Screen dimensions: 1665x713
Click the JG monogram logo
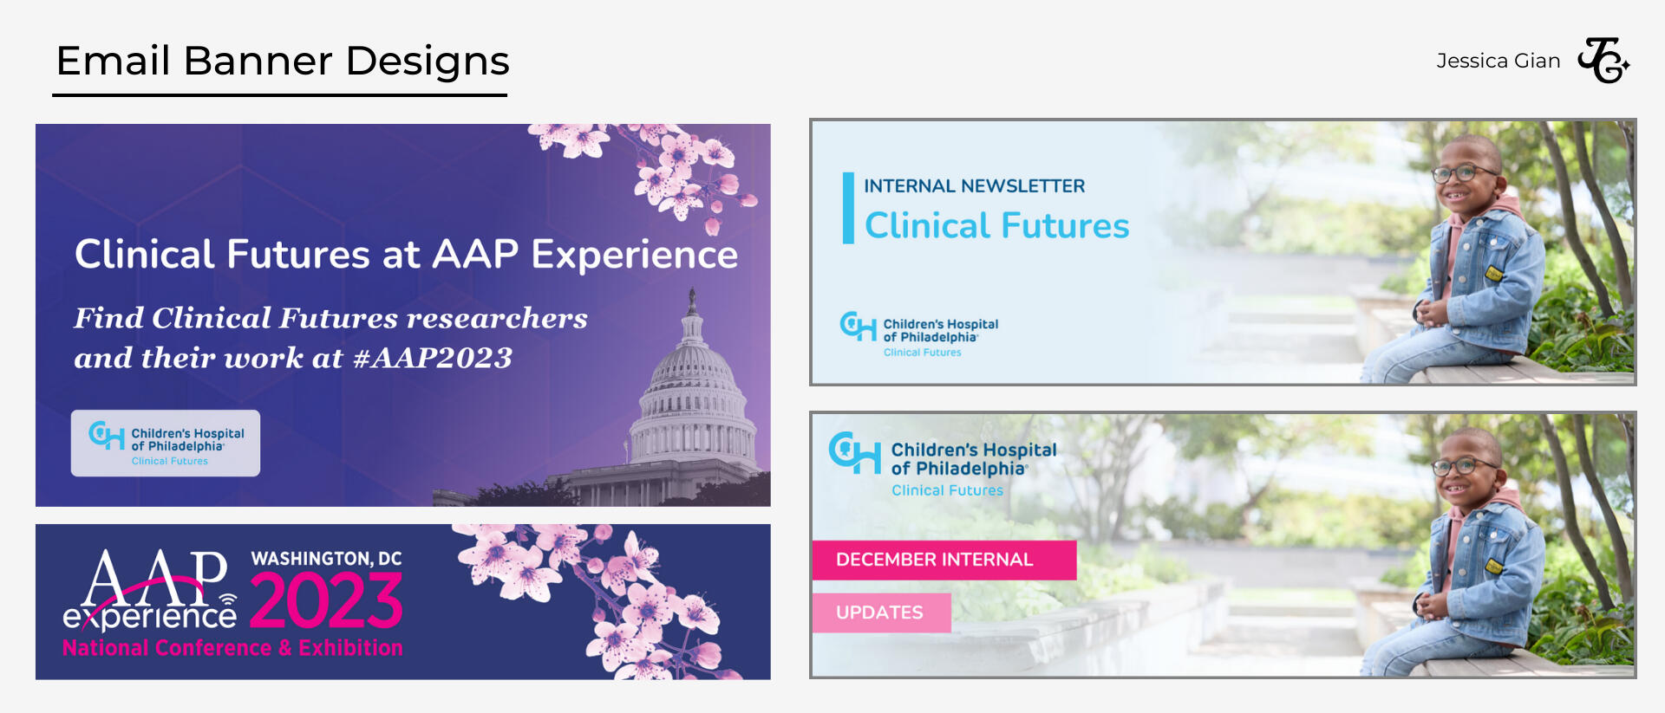pyautogui.click(x=1603, y=60)
